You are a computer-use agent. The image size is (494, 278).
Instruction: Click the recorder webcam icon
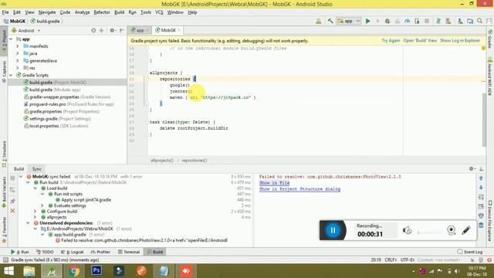click(x=451, y=230)
